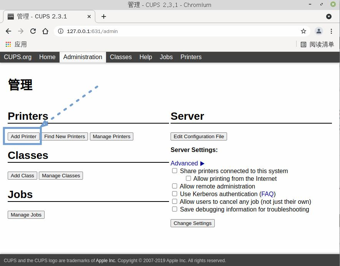
Task: Open Chromium three-dot menu
Action: [331, 31]
